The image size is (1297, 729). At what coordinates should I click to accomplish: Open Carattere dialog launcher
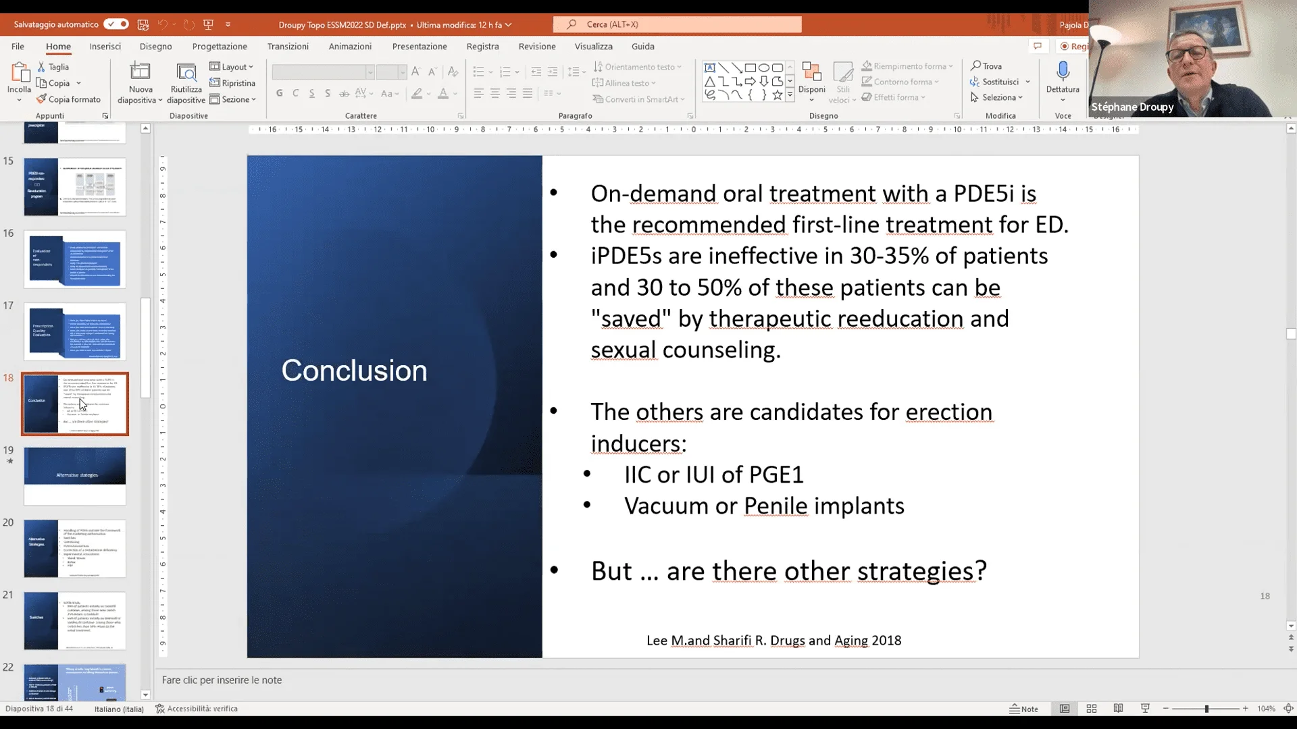[461, 116]
